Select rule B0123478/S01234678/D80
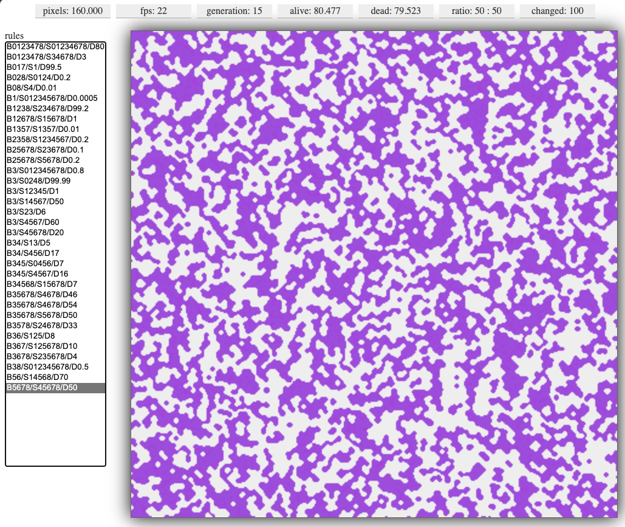This screenshot has height=527, width=625. [55, 47]
